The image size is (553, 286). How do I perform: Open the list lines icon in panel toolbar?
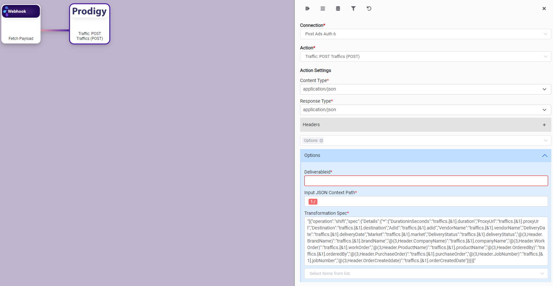click(x=323, y=8)
